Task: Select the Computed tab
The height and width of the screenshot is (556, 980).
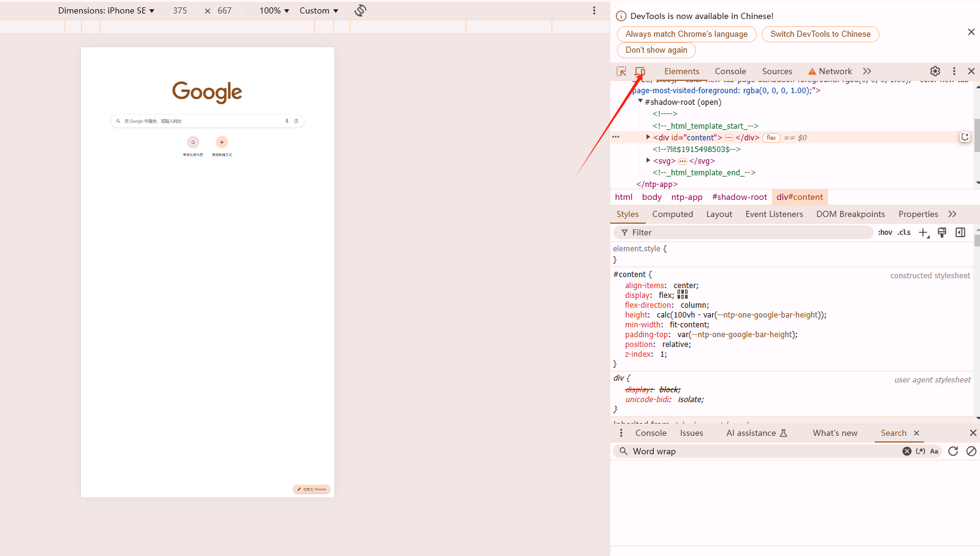Action: (672, 214)
